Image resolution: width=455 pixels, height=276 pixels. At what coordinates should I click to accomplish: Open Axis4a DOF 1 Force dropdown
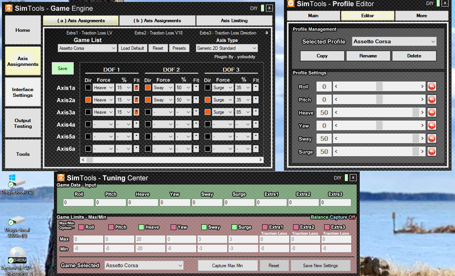(x=103, y=124)
